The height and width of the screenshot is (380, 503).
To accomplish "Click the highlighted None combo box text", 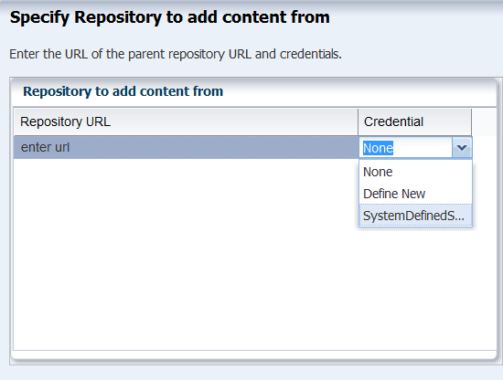I will pos(378,148).
